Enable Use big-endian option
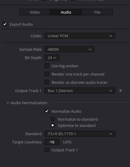Viewport: 130px width, 167px height. (x=47, y=66)
